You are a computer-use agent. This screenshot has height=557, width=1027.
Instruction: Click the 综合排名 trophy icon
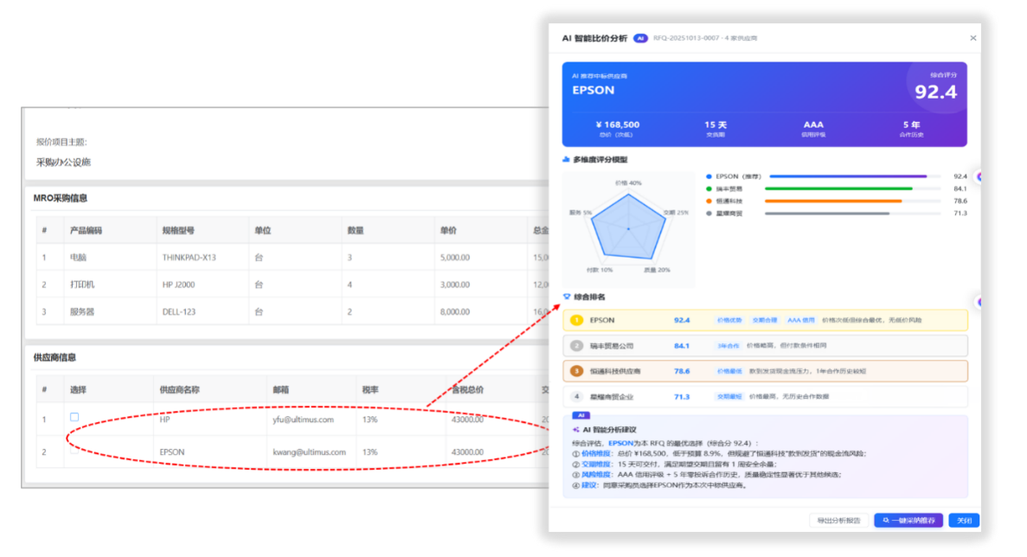(567, 297)
